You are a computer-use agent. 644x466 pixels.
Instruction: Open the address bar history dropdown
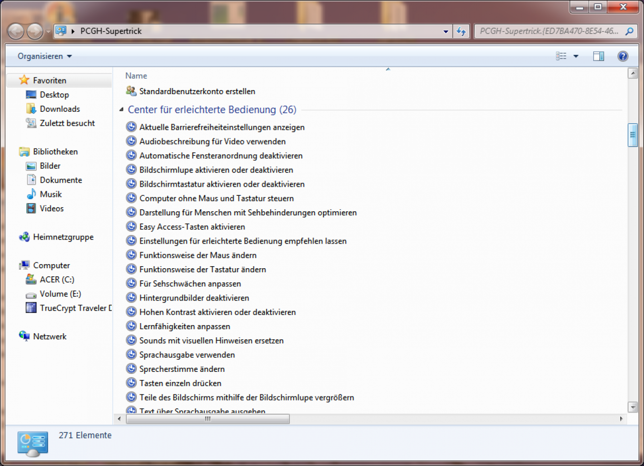(x=446, y=32)
